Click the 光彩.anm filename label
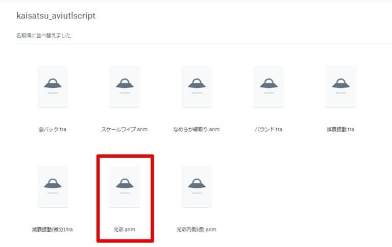This screenshot has width=392, height=247. 125,230
